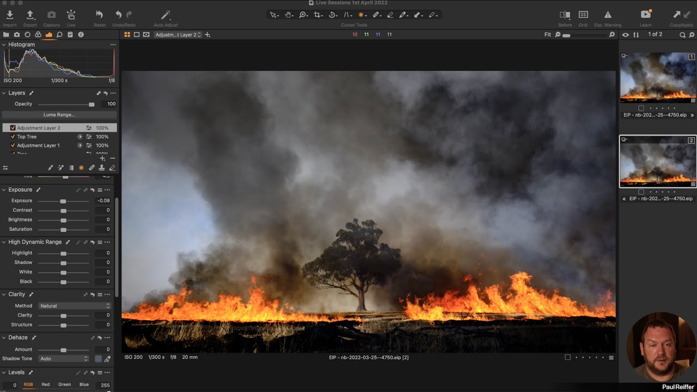Switch viewer to multi-view grid mode

pos(127,35)
